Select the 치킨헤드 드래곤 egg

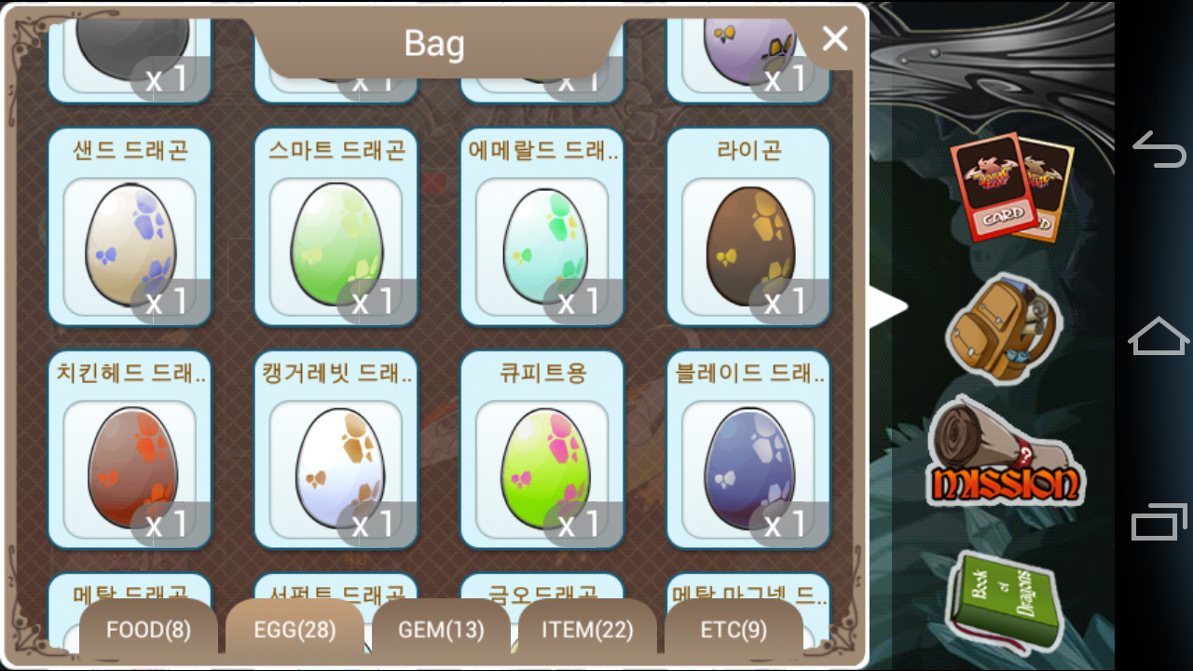coord(130,449)
